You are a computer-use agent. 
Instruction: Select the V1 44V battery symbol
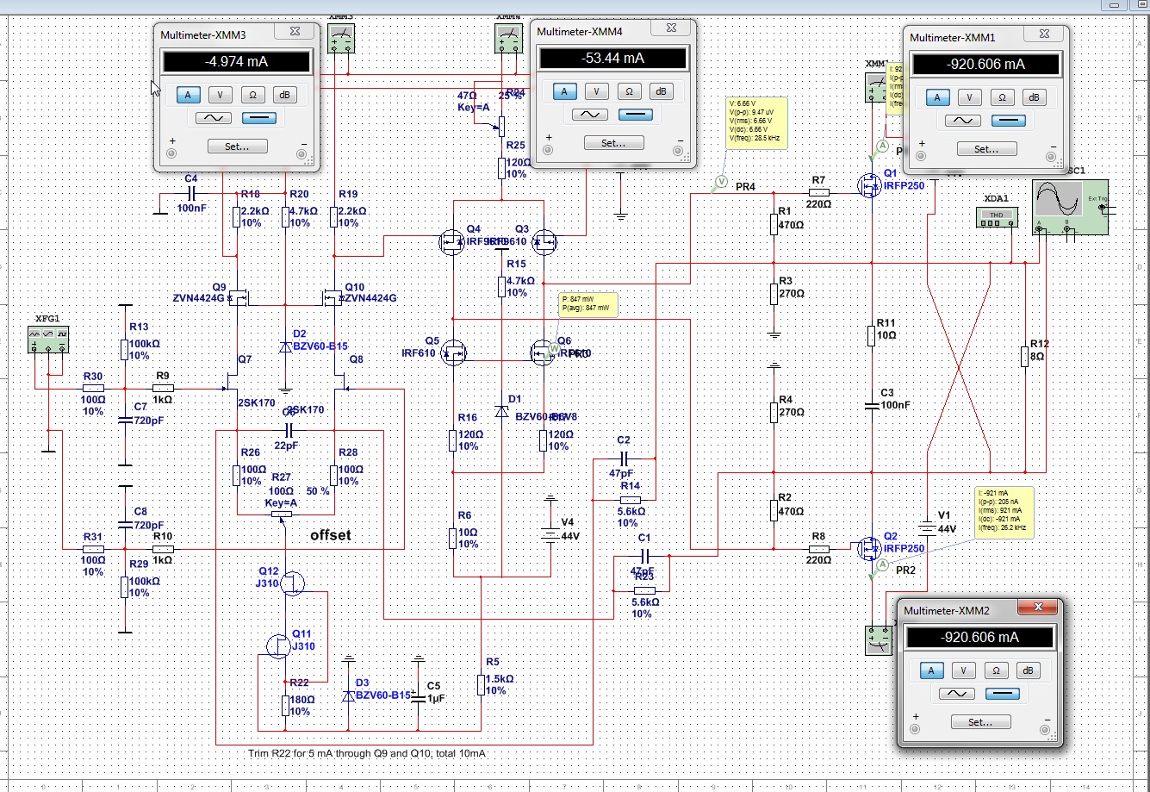coord(926,528)
